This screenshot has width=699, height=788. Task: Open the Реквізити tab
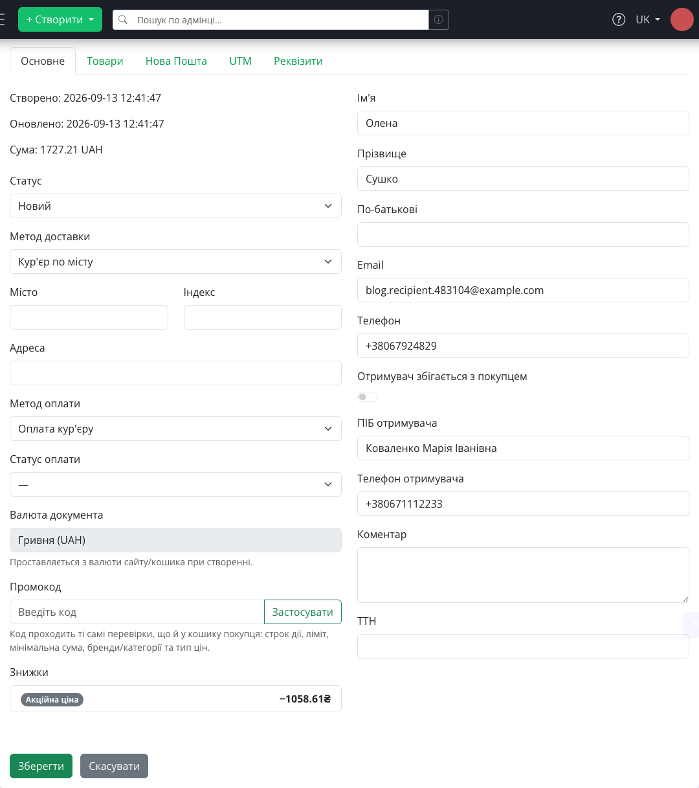click(x=298, y=61)
